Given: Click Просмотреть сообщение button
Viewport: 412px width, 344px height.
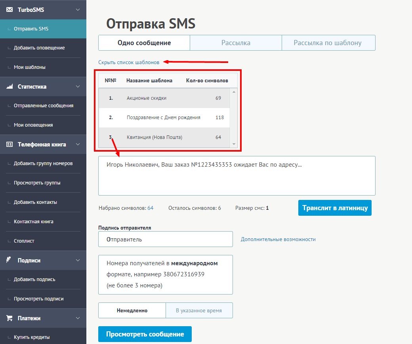Looking at the screenshot, I should click(145, 334).
